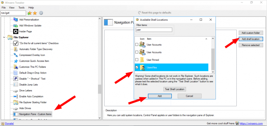Screen dimensions: 267x126
Task: Open the Tools menu
Action: [x=22, y=8]
